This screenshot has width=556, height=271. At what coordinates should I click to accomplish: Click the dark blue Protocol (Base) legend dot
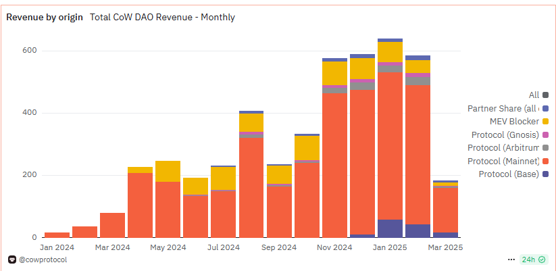point(545,174)
